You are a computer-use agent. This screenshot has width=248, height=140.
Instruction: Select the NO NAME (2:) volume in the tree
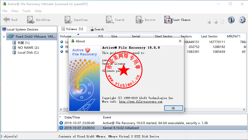[28, 48]
